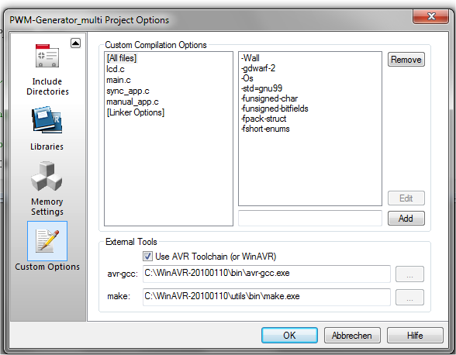Confirm with the OK button
Viewport: 456px width, 355px height.
[x=289, y=335]
